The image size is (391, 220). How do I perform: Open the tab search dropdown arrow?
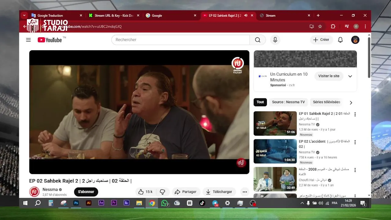pyautogui.click(x=24, y=15)
